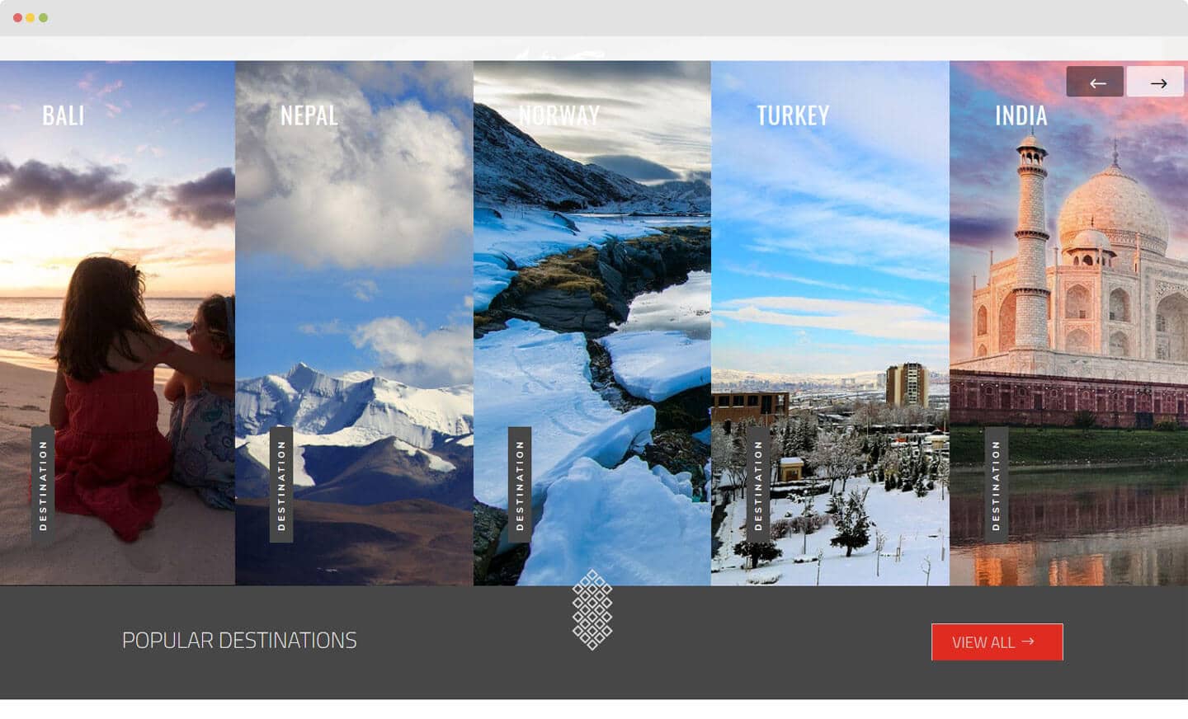Click the green window maximize dot
Screen dimensions: 1188x719
tap(44, 17)
